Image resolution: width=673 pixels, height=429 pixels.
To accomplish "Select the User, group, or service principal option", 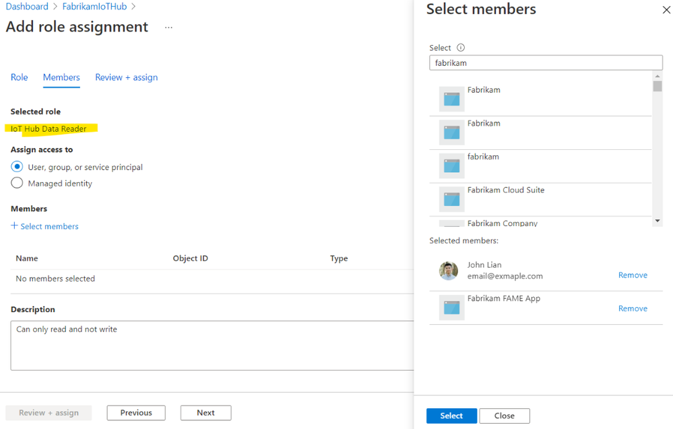I will point(16,167).
